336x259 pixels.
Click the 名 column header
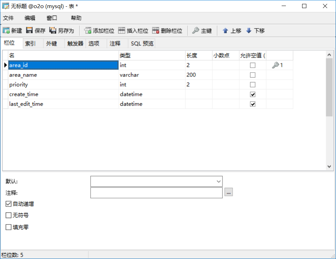[x=64, y=55]
